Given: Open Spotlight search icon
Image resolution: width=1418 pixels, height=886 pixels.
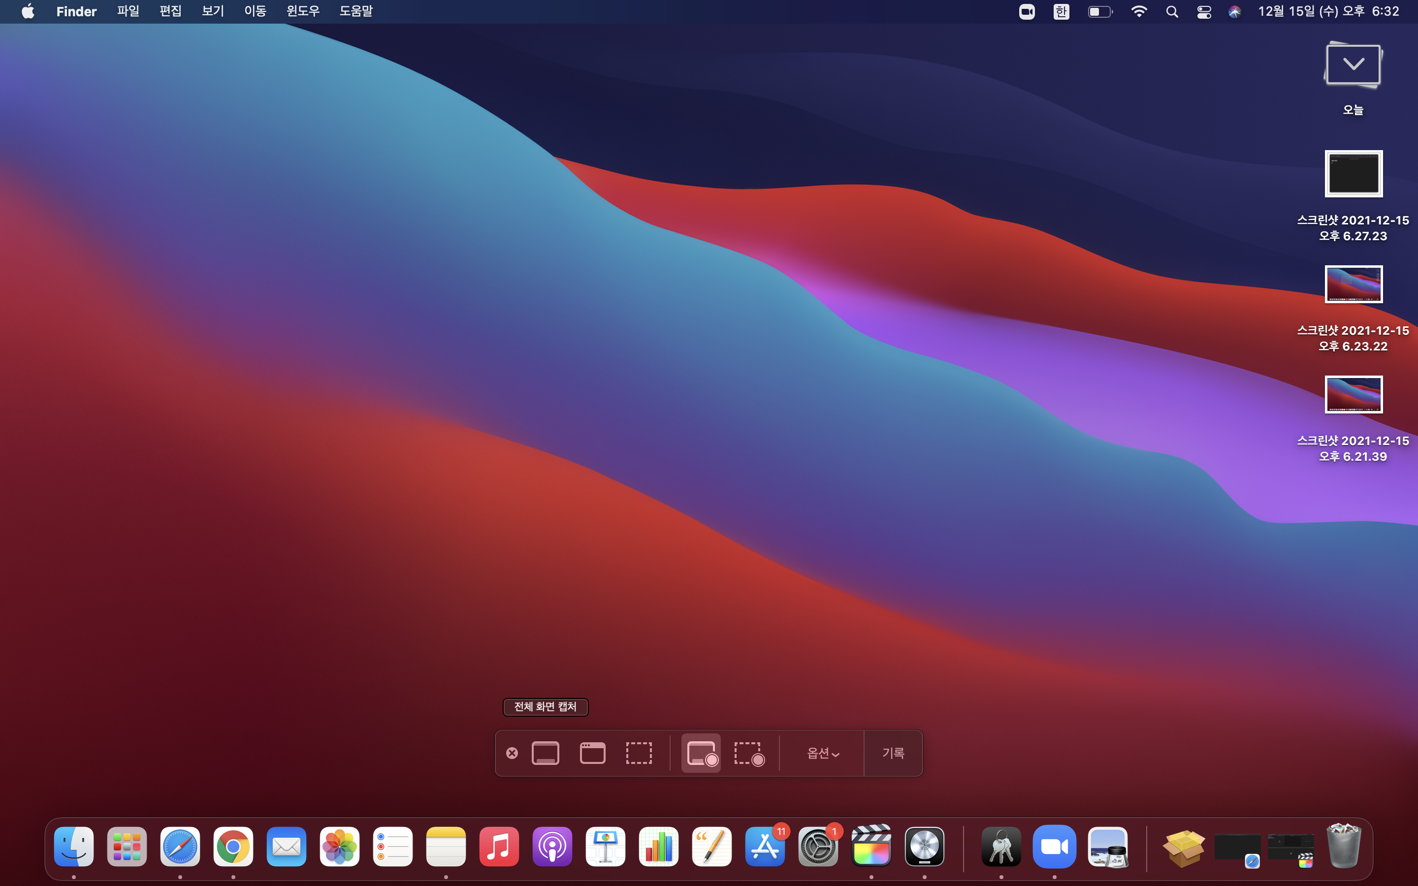Looking at the screenshot, I should click(x=1171, y=12).
